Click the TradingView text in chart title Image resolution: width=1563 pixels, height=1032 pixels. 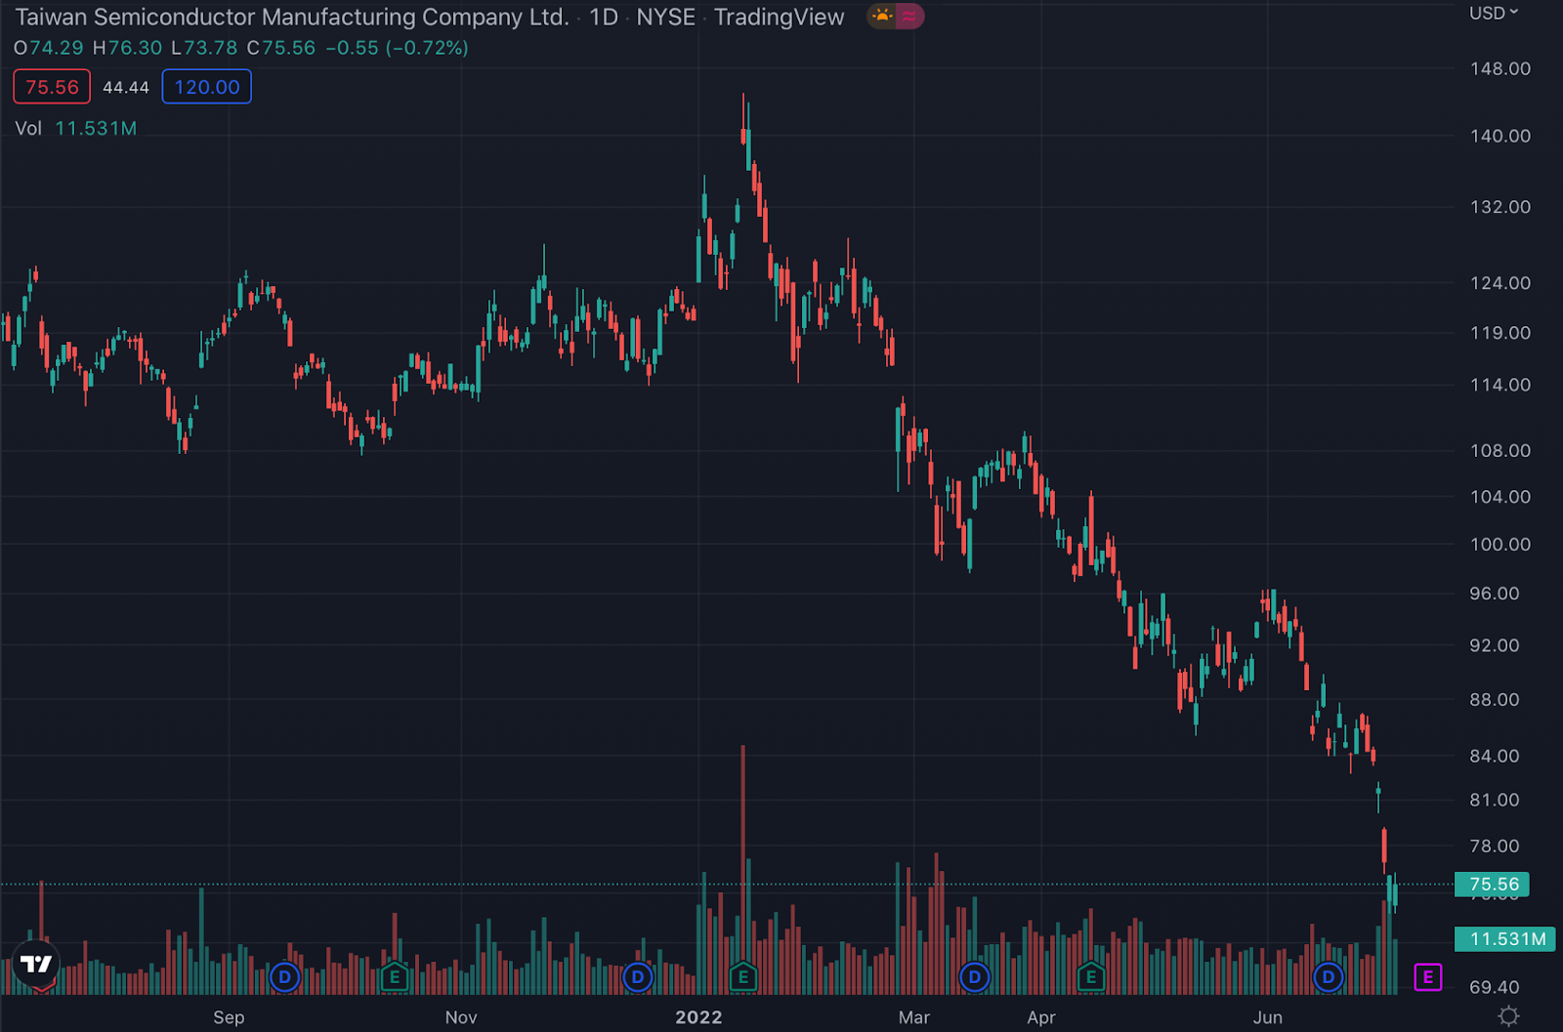[779, 17]
